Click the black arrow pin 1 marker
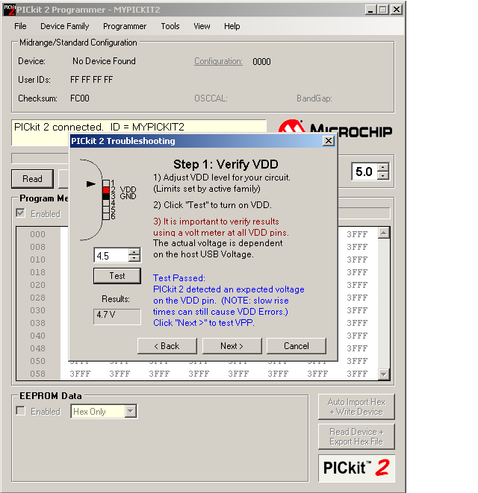The width and height of the screenshot is (478, 493). [90, 184]
